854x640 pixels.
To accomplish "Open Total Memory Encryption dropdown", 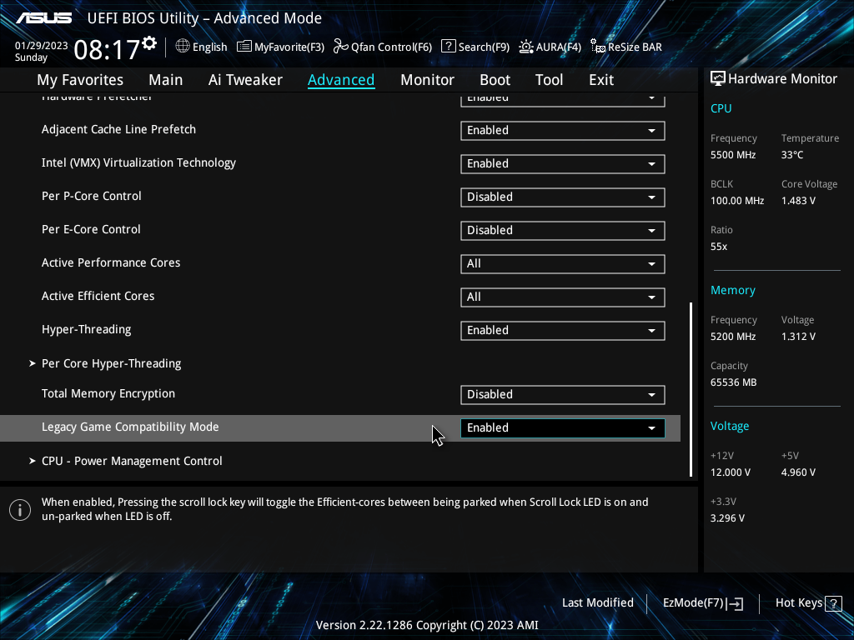I will [563, 394].
